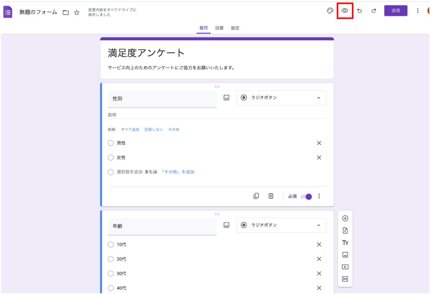Viewport: 430px width, 294px height.
Task: Remove the 10代 option
Action: 319,245
